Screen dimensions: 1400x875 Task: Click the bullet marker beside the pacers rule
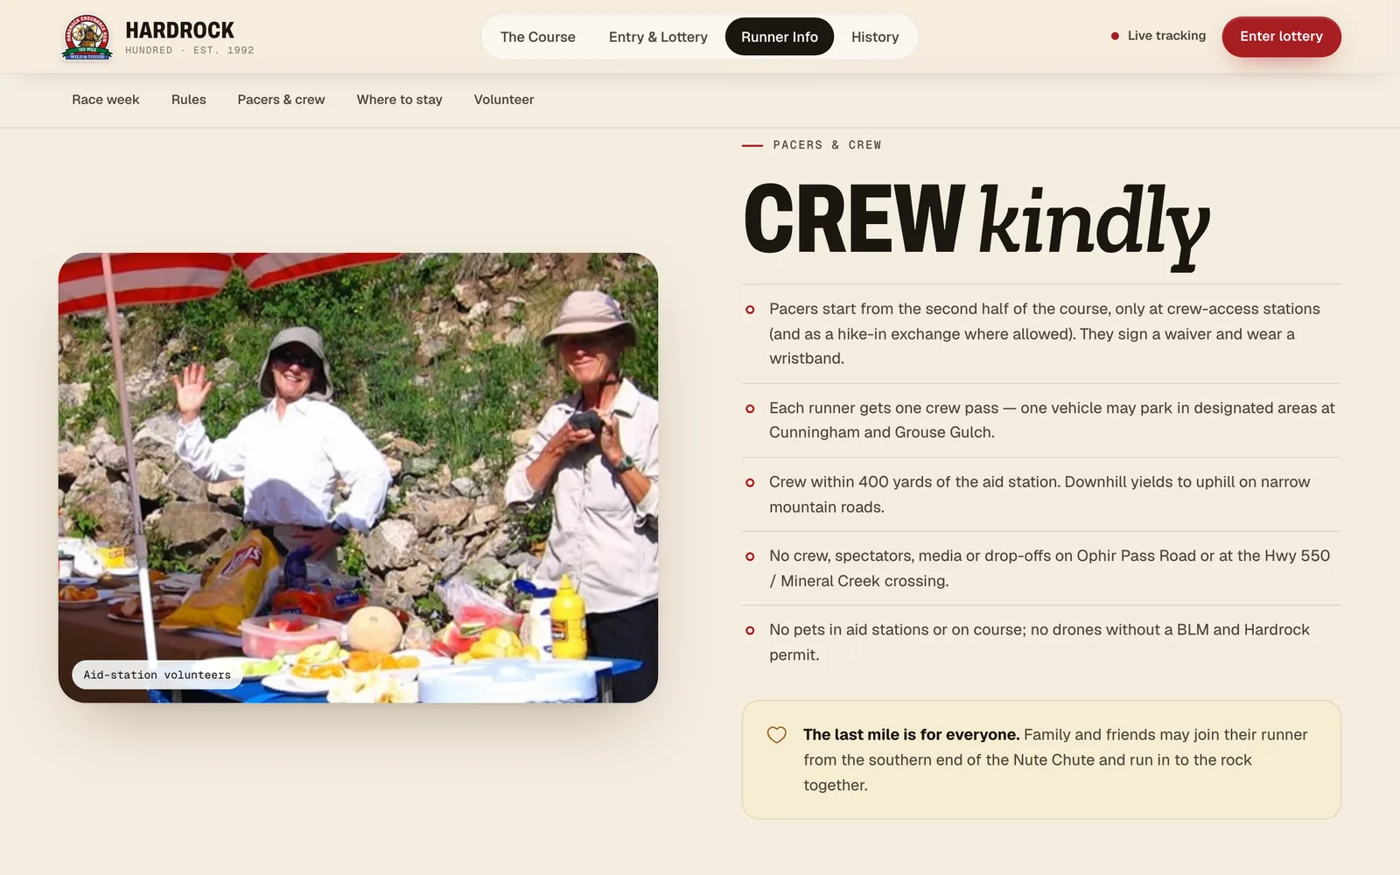tap(750, 310)
